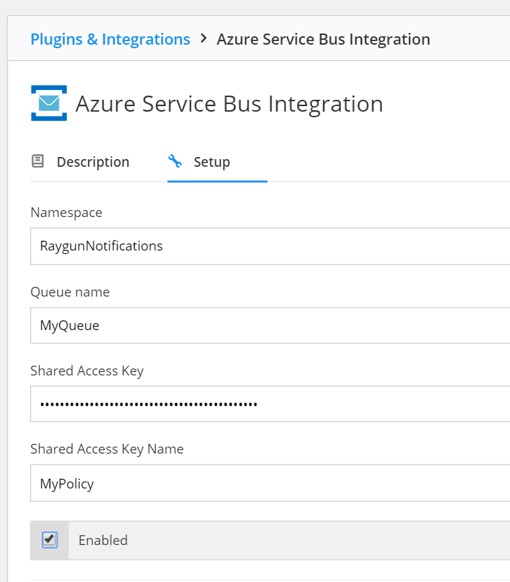Click the Setup wrench icon
510x582 pixels.
[x=175, y=161]
